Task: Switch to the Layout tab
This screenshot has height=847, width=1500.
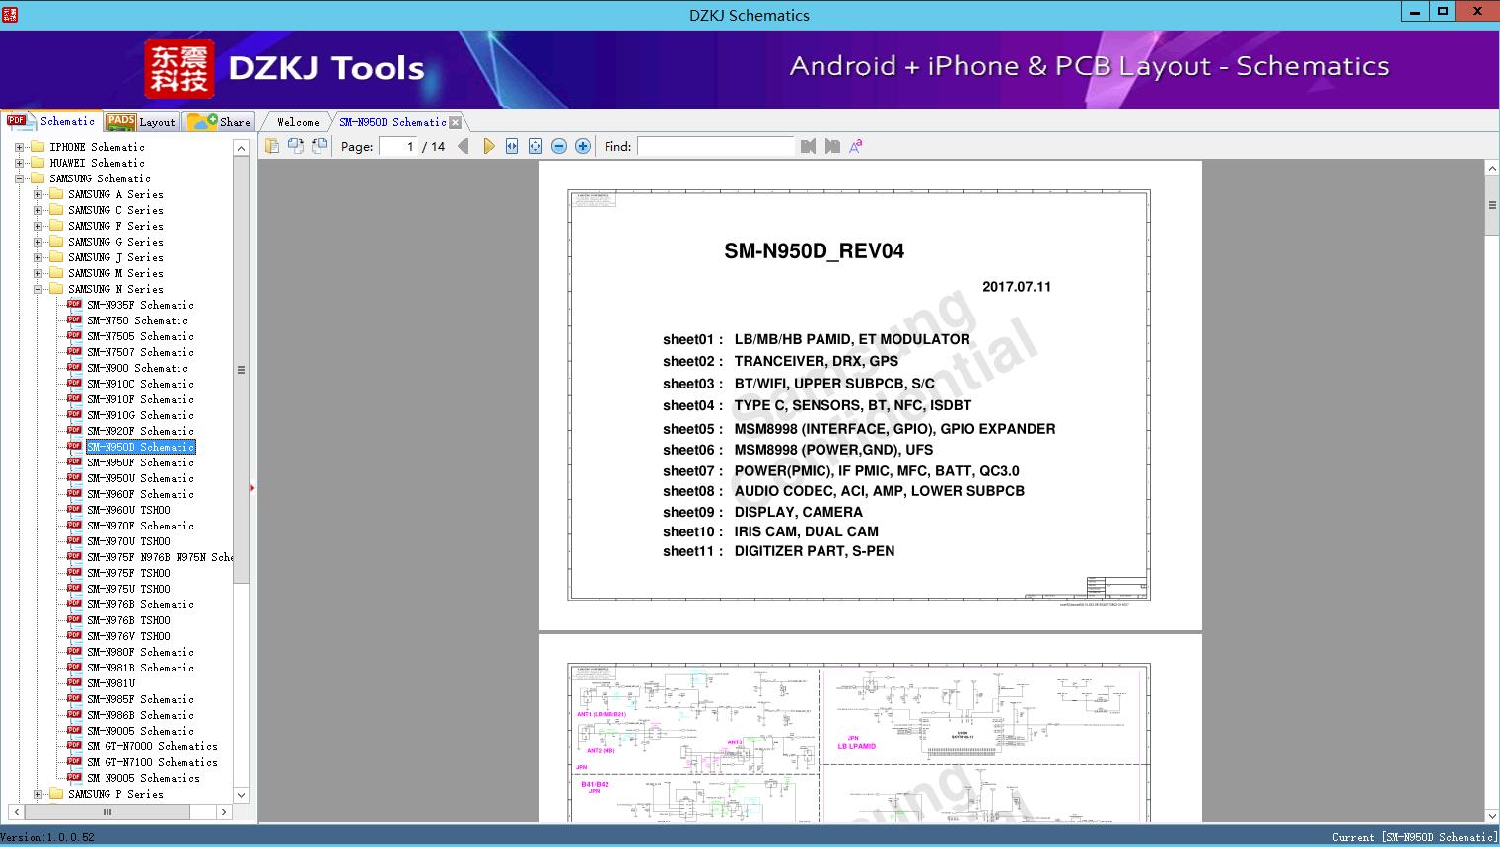Action: coord(141,121)
